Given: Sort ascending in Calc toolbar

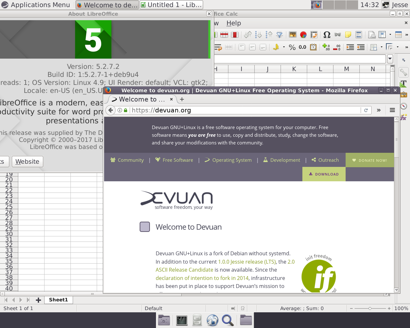Looking at the screenshot, I should click(x=258, y=35).
